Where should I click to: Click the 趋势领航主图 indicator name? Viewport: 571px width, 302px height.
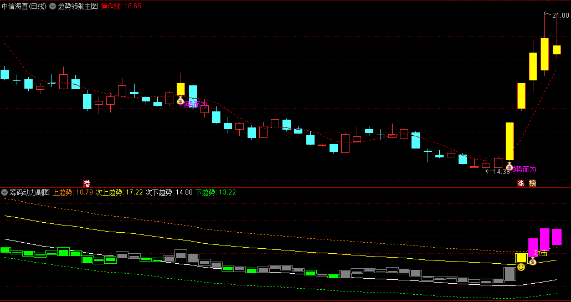coord(78,6)
